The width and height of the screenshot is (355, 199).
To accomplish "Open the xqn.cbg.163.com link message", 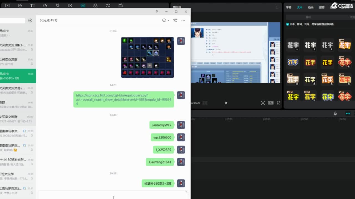I will (x=124, y=99).
